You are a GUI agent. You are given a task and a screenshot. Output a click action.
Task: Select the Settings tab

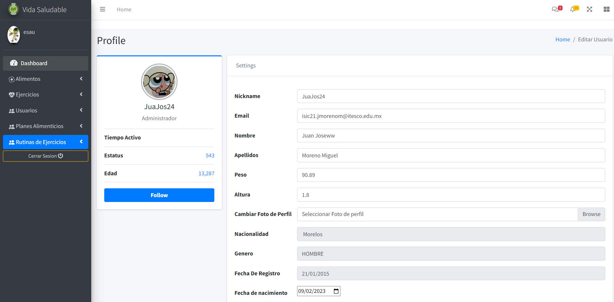(246, 65)
